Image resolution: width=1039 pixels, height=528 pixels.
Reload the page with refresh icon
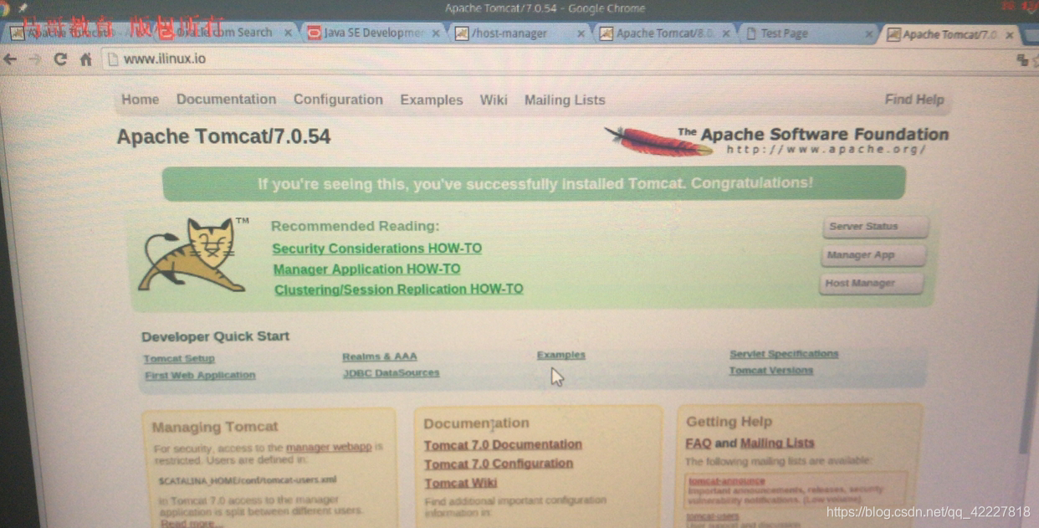point(60,59)
